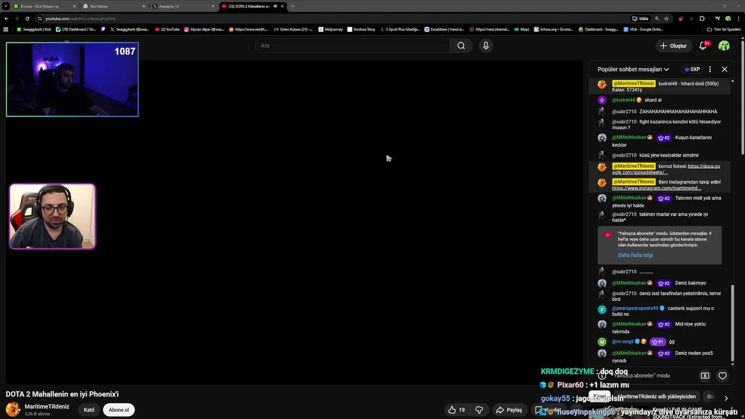This screenshot has width=745, height=419.
Task: Click the @m.vergil username in chat
Action: 623,342
